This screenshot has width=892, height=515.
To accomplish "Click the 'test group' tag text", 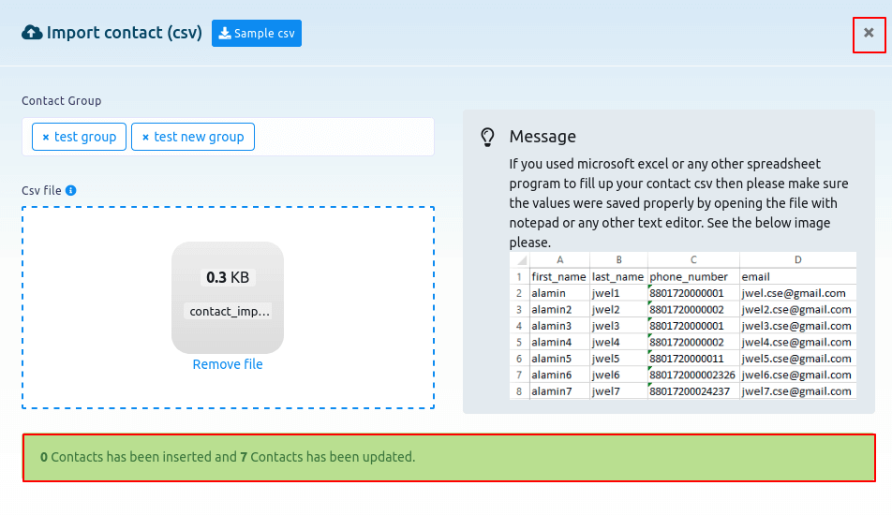I will tap(85, 137).
